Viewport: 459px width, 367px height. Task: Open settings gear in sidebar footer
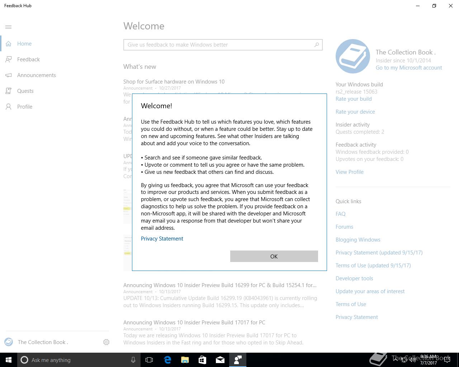coord(106,342)
